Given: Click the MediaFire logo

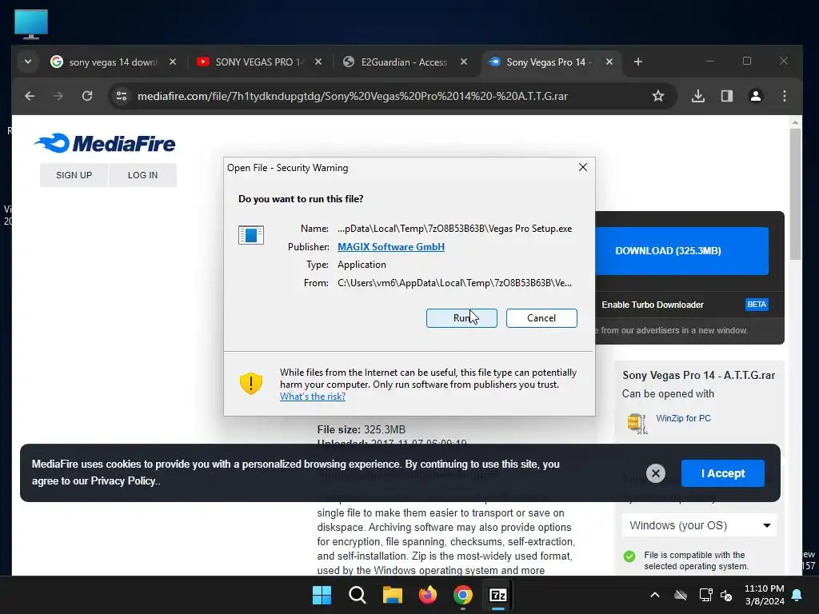Looking at the screenshot, I should pos(105,143).
